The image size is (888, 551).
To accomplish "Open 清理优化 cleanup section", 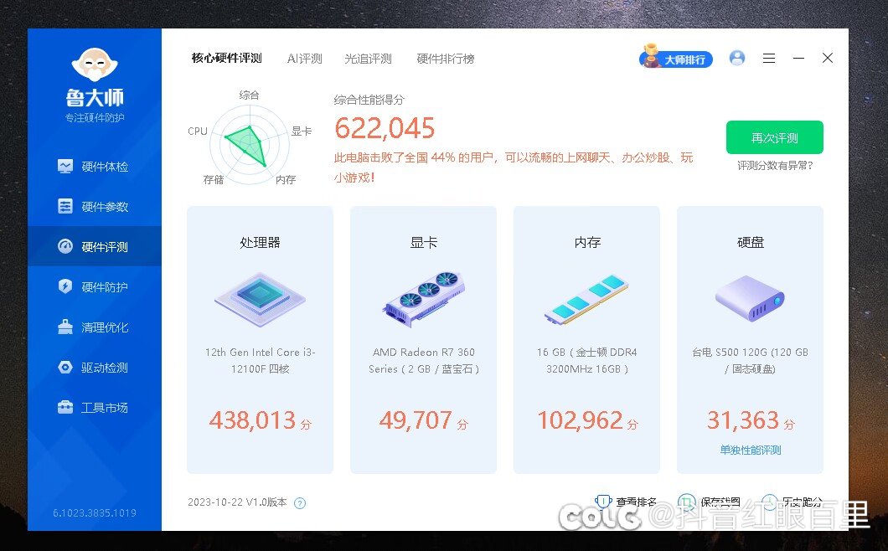I will 94,327.
